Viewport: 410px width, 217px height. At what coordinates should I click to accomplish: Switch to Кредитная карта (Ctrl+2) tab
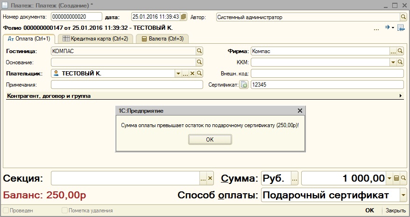[x=95, y=39]
